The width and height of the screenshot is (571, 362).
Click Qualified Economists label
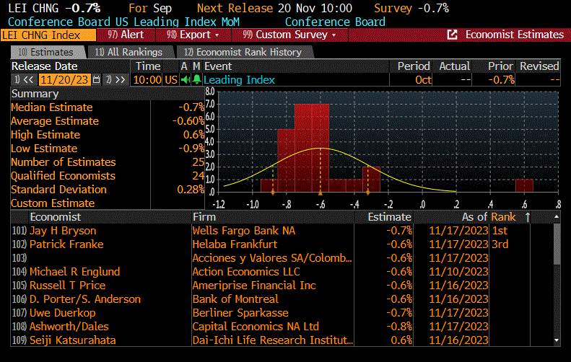[63, 176]
